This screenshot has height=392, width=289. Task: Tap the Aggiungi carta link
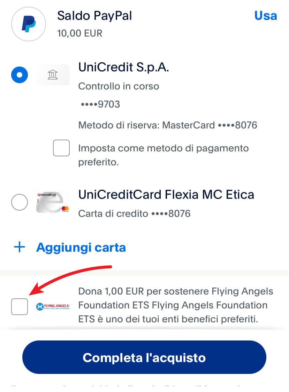pos(81,248)
